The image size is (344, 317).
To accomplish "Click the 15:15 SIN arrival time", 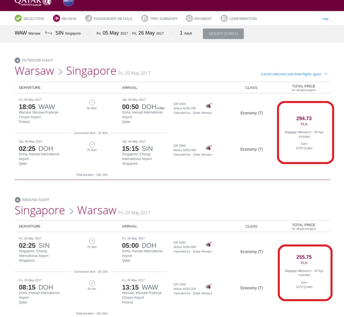I will tap(138, 149).
